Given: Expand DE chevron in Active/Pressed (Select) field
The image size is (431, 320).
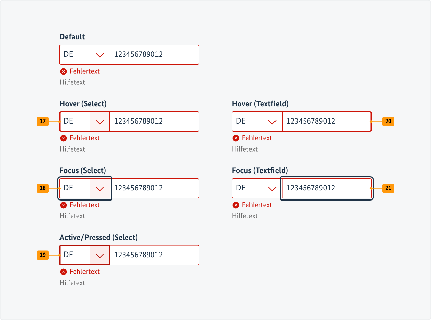Looking at the screenshot, I should click(x=100, y=255).
